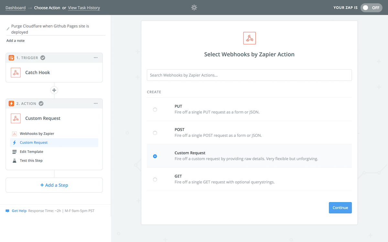388x242 pixels.
Task: Click the Zapier snowflake icon at top center
Action: pyautogui.click(x=194, y=7)
